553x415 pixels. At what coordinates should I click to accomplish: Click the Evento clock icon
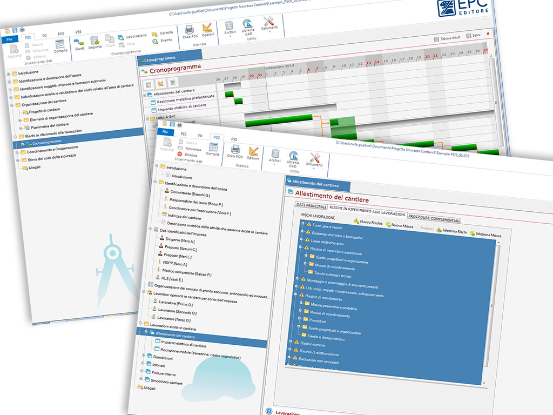[x=156, y=41]
